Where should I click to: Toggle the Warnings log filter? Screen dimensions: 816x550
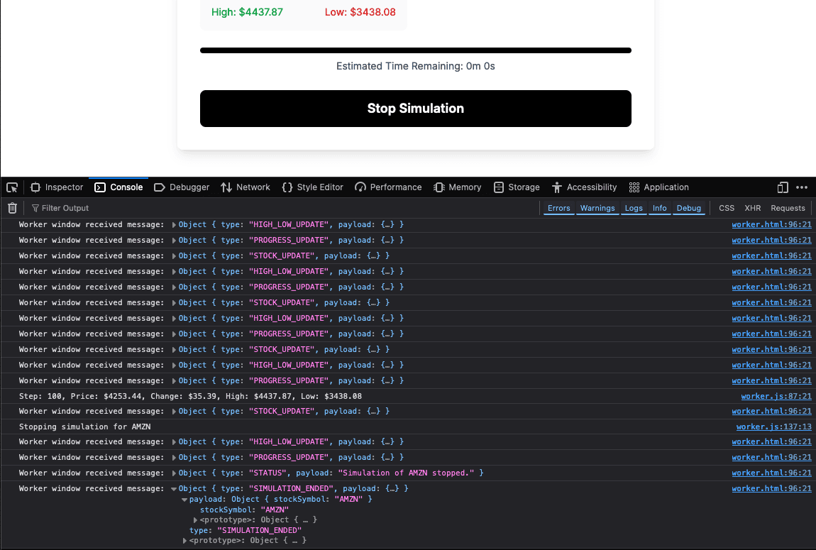click(597, 208)
